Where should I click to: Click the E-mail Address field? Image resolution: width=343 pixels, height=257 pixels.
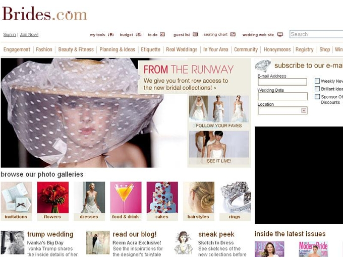(x=282, y=82)
